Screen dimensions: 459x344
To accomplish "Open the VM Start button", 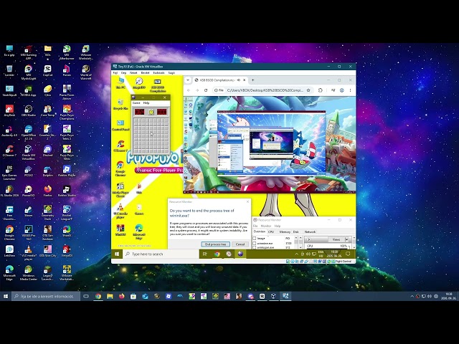I will click(117, 254).
